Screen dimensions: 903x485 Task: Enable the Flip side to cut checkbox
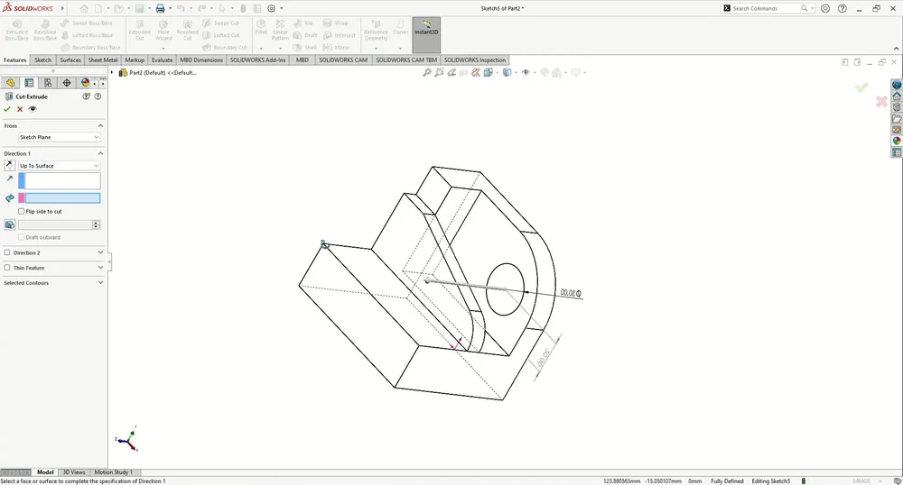pyautogui.click(x=22, y=212)
